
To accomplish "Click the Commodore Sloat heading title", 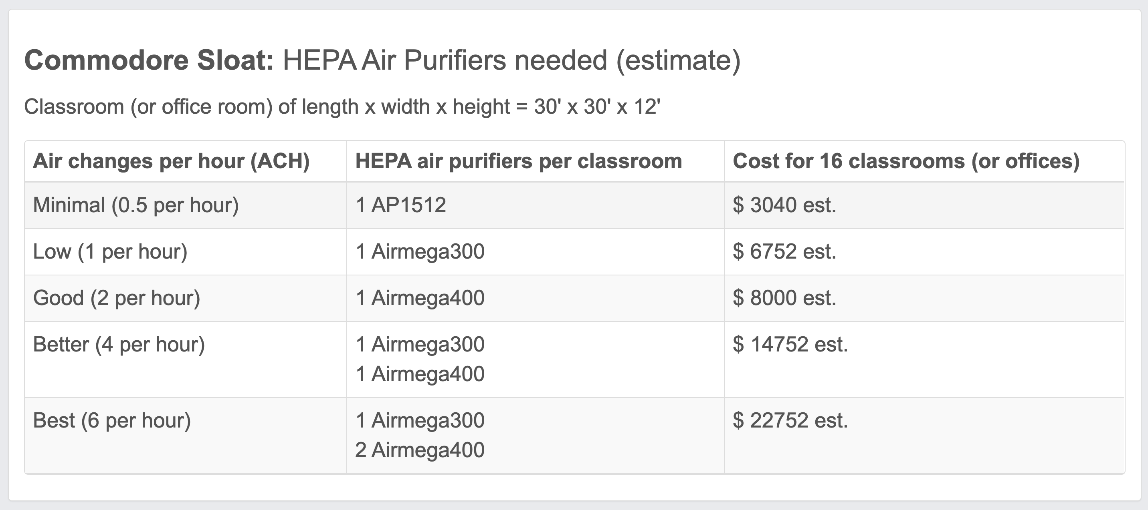I will point(382,60).
